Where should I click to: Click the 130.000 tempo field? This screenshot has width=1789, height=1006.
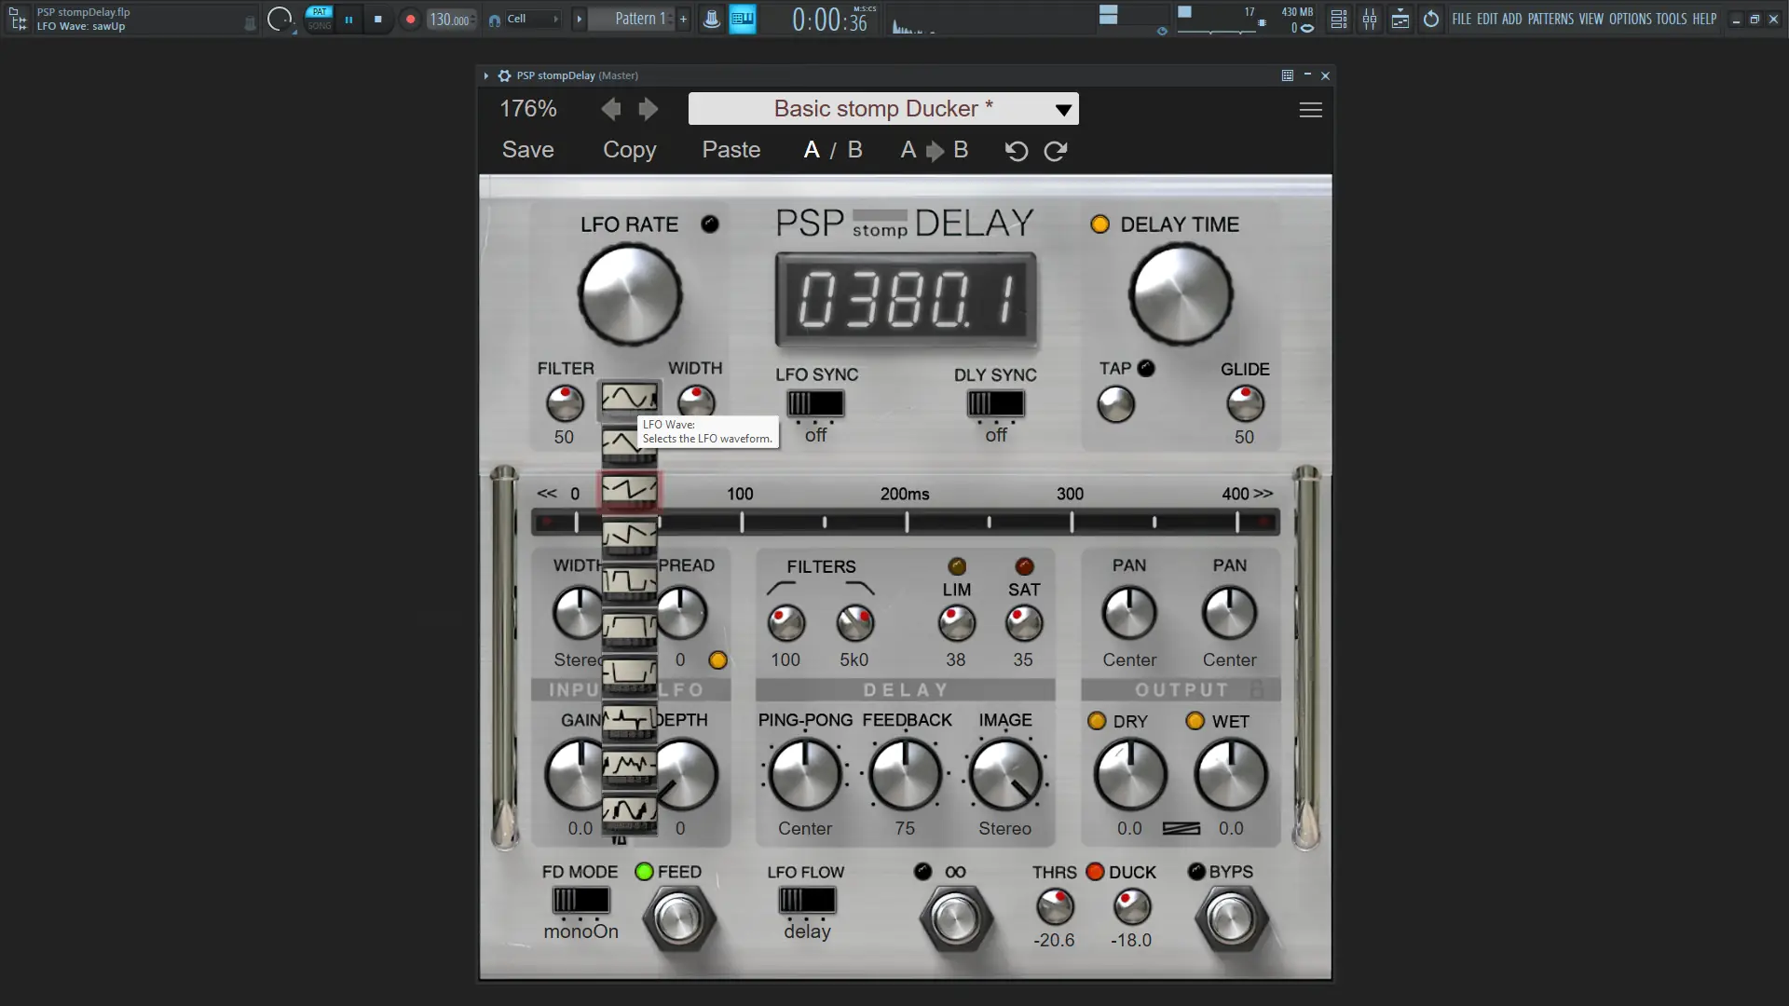coord(449,20)
